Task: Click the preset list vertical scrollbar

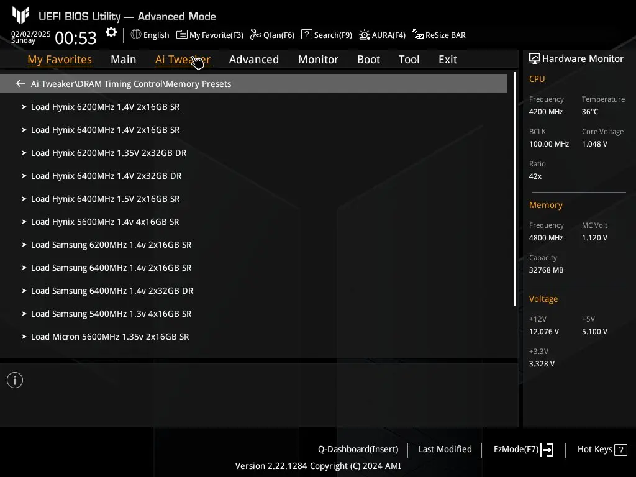Action: click(514, 189)
